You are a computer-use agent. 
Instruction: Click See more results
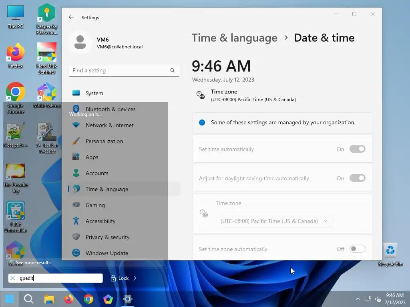pos(33,263)
